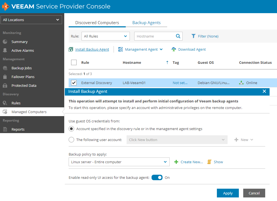Open the Rule filter All Rules dropdown
The height and width of the screenshot is (201, 277).
click(106, 36)
